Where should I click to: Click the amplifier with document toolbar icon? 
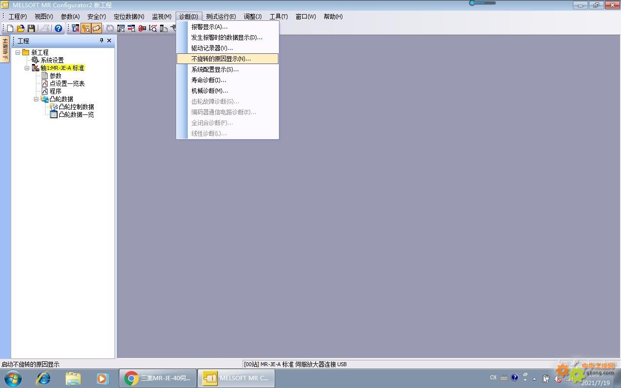[163, 29]
